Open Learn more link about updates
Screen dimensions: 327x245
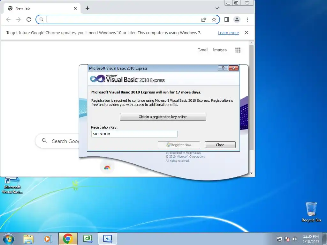tap(228, 33)
